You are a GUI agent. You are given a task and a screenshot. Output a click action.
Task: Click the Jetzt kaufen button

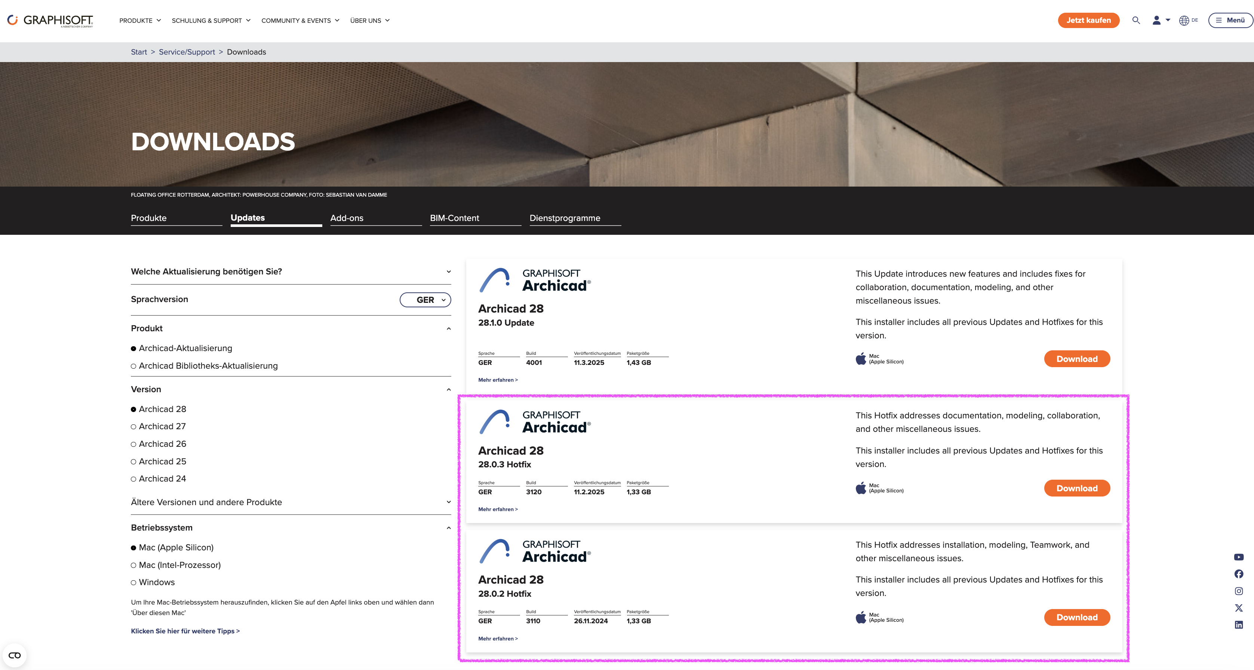click(1088, 21)
